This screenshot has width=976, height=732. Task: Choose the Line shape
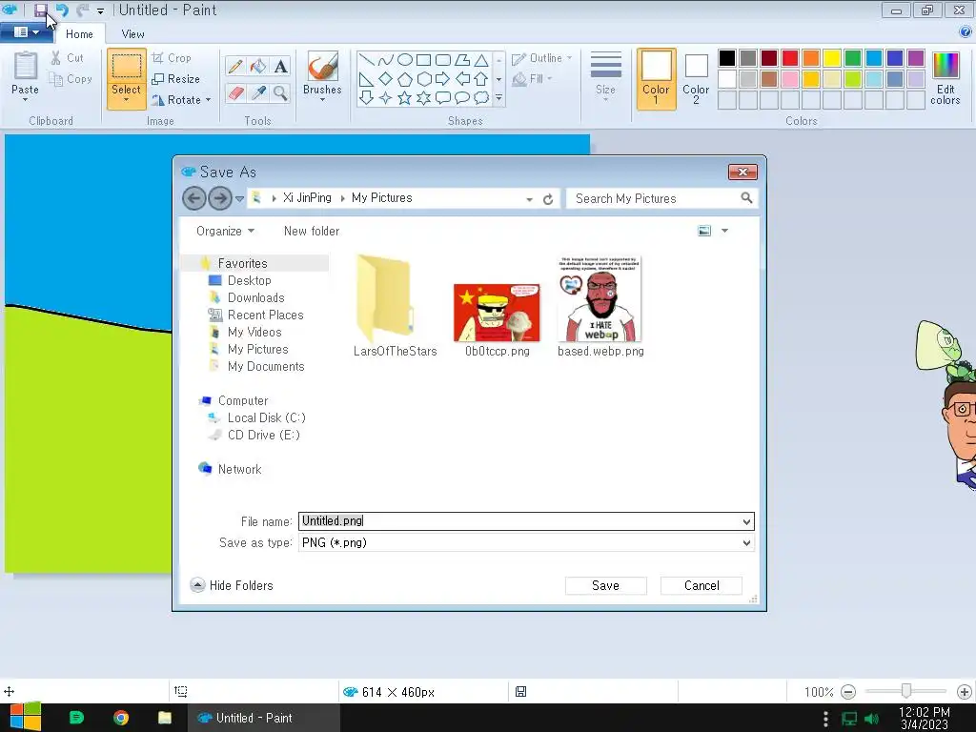tap(367, 60)
